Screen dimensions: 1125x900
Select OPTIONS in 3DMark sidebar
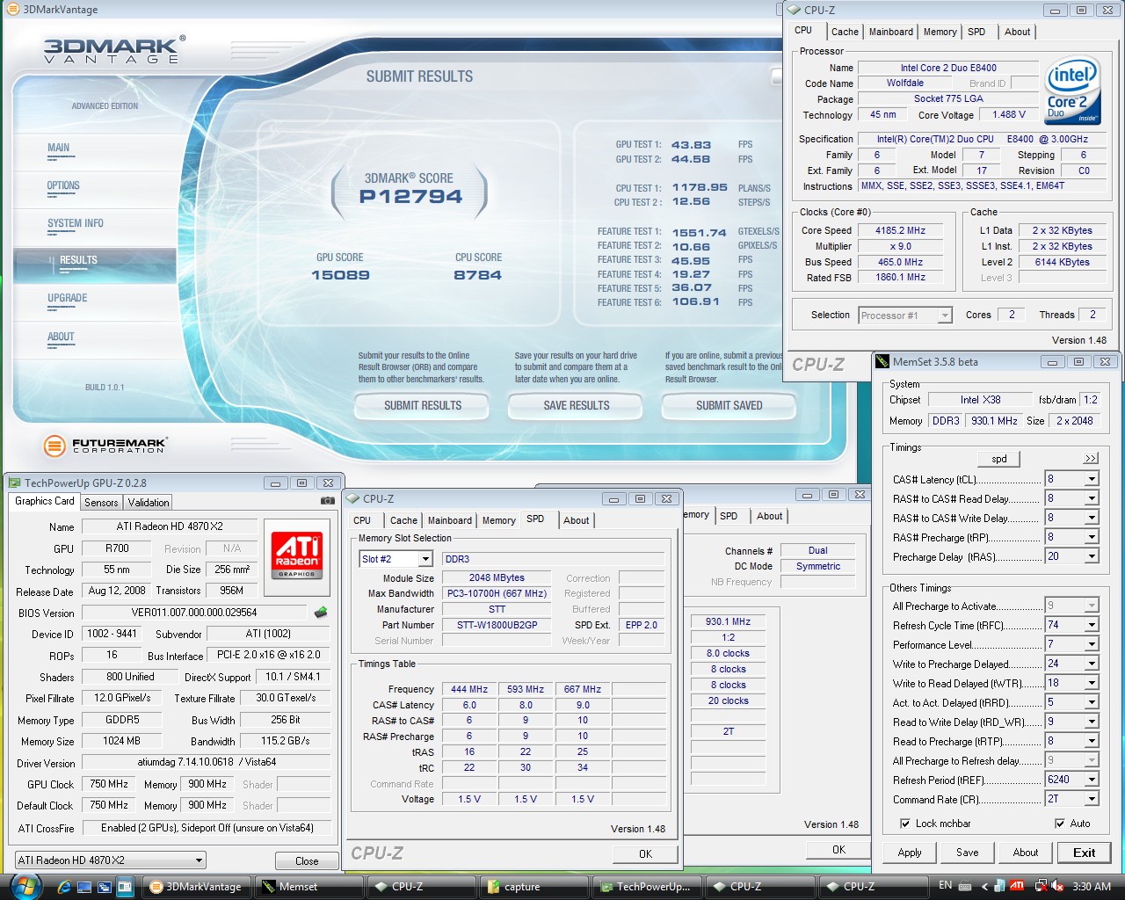[x=63, y=185]
